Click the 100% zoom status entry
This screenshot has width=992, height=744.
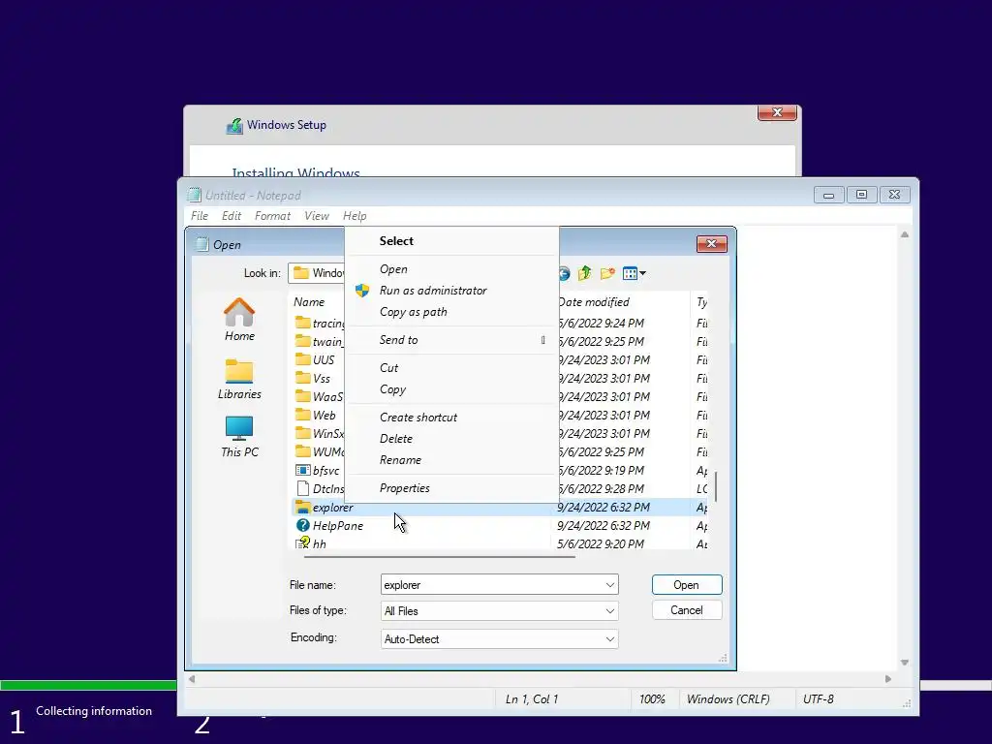tap(652, 699)
